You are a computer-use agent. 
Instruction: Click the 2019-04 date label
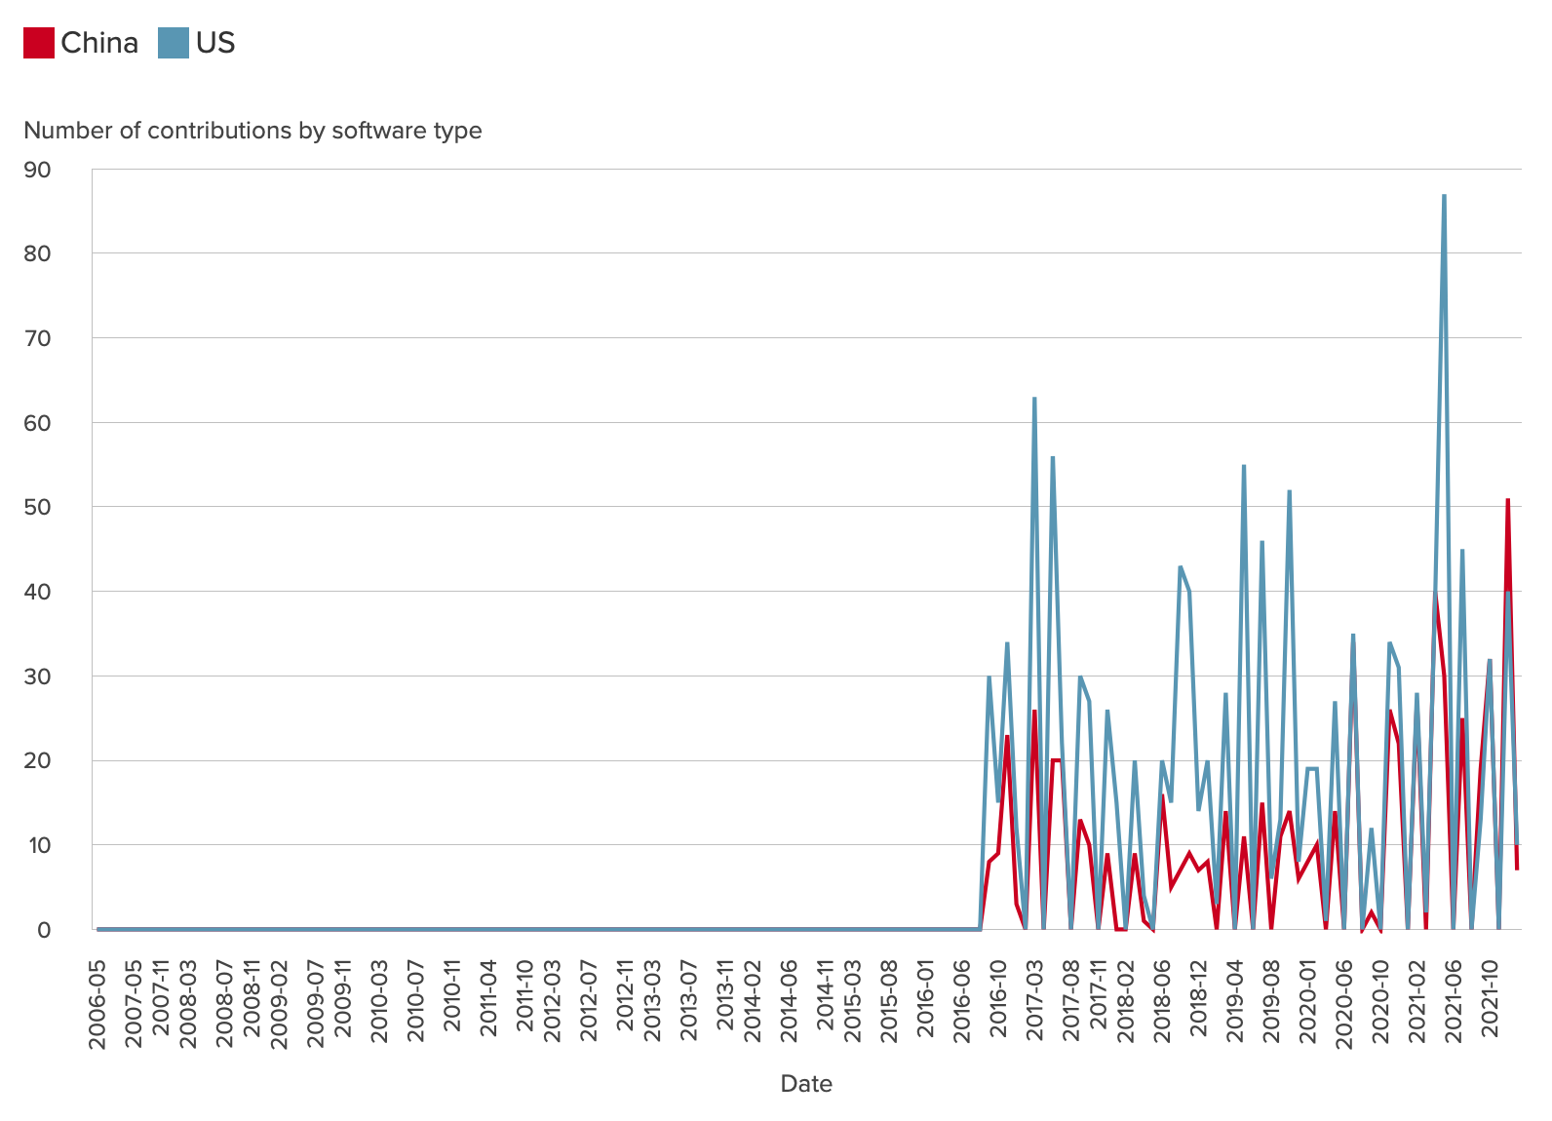point(1235,1003)
